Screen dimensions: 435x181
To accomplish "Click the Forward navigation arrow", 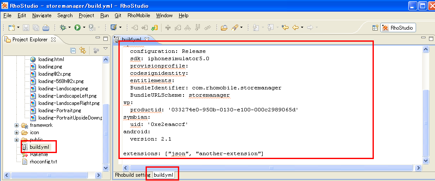I will click(310, 28).
